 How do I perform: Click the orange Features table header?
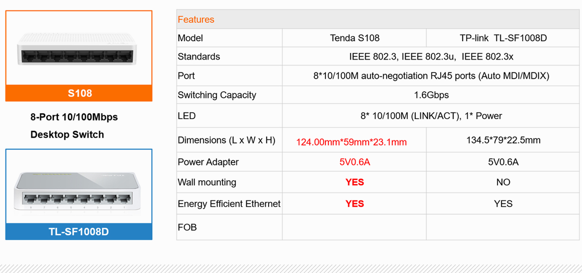click(x=196, y=20)
